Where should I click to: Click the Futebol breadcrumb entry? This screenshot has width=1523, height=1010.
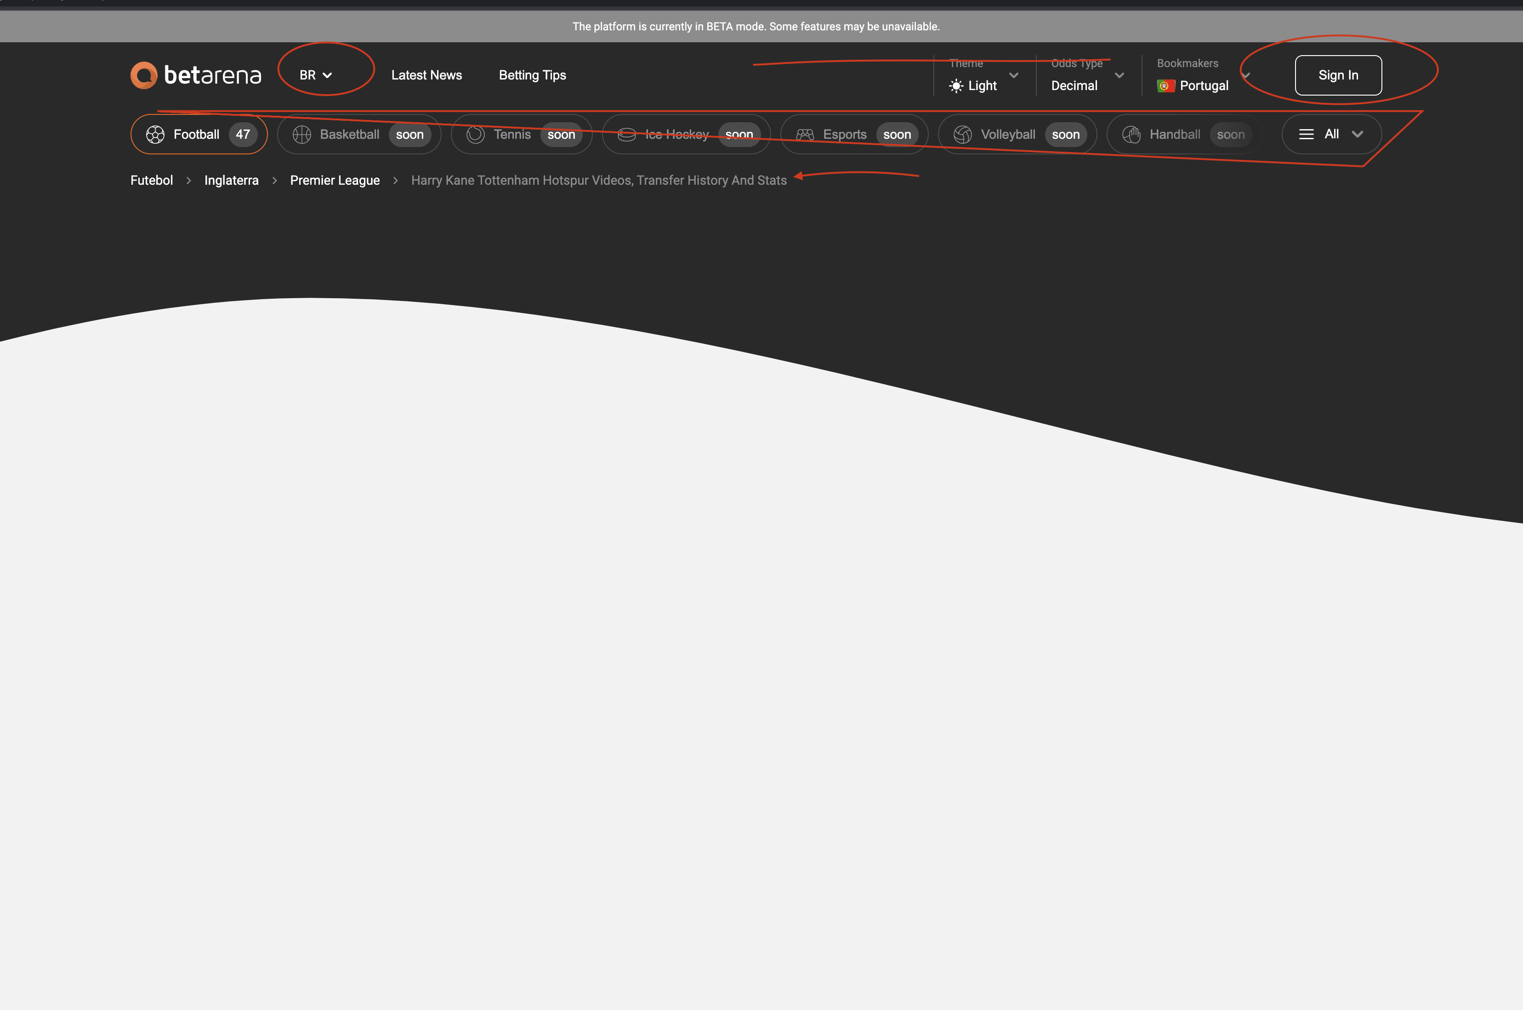pyautogui.click(x=151, y=180)
